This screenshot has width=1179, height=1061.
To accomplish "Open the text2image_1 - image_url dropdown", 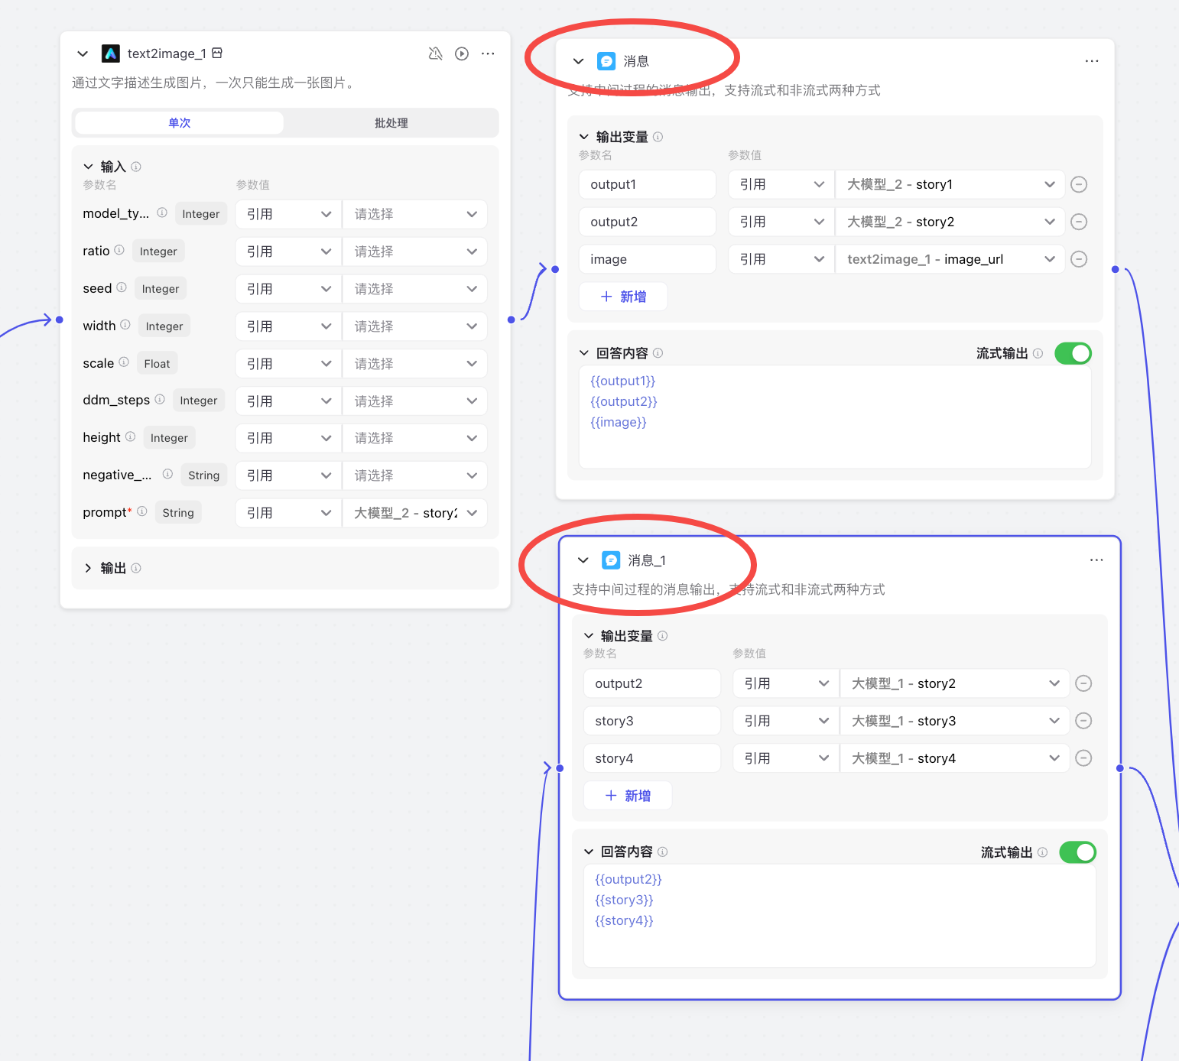I will pos(950,259).
